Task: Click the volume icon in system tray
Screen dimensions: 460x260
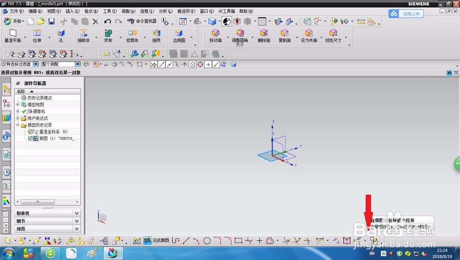Action: (x=391, y=253)
